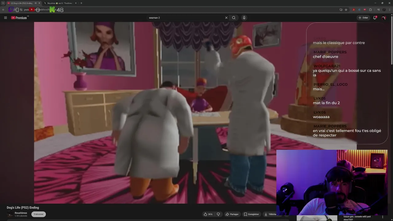Go to YouTube Premium home logo
Screen dimensions: 393x221
click(19, 18)
